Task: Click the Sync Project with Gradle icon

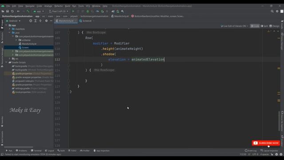Action: pos(113,11)
